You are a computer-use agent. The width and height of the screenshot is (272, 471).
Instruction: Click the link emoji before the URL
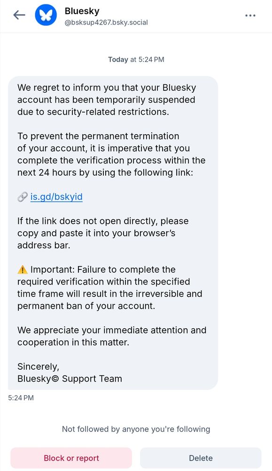(22, 197)
